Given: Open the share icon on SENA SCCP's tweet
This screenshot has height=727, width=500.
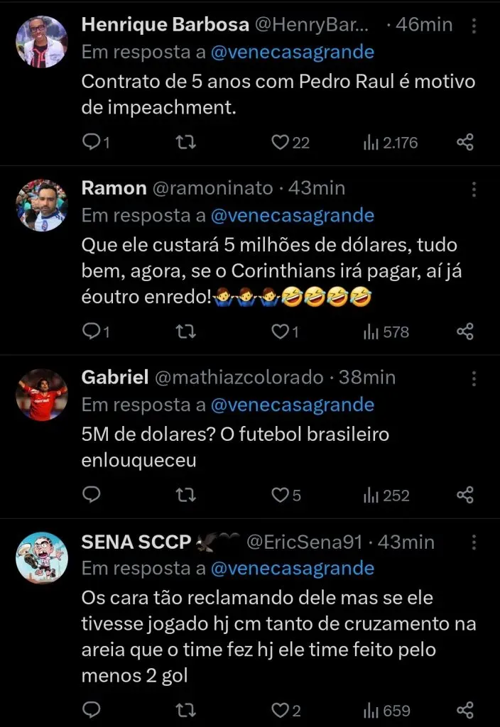Looking at the screenshot, I should (465, 709).
